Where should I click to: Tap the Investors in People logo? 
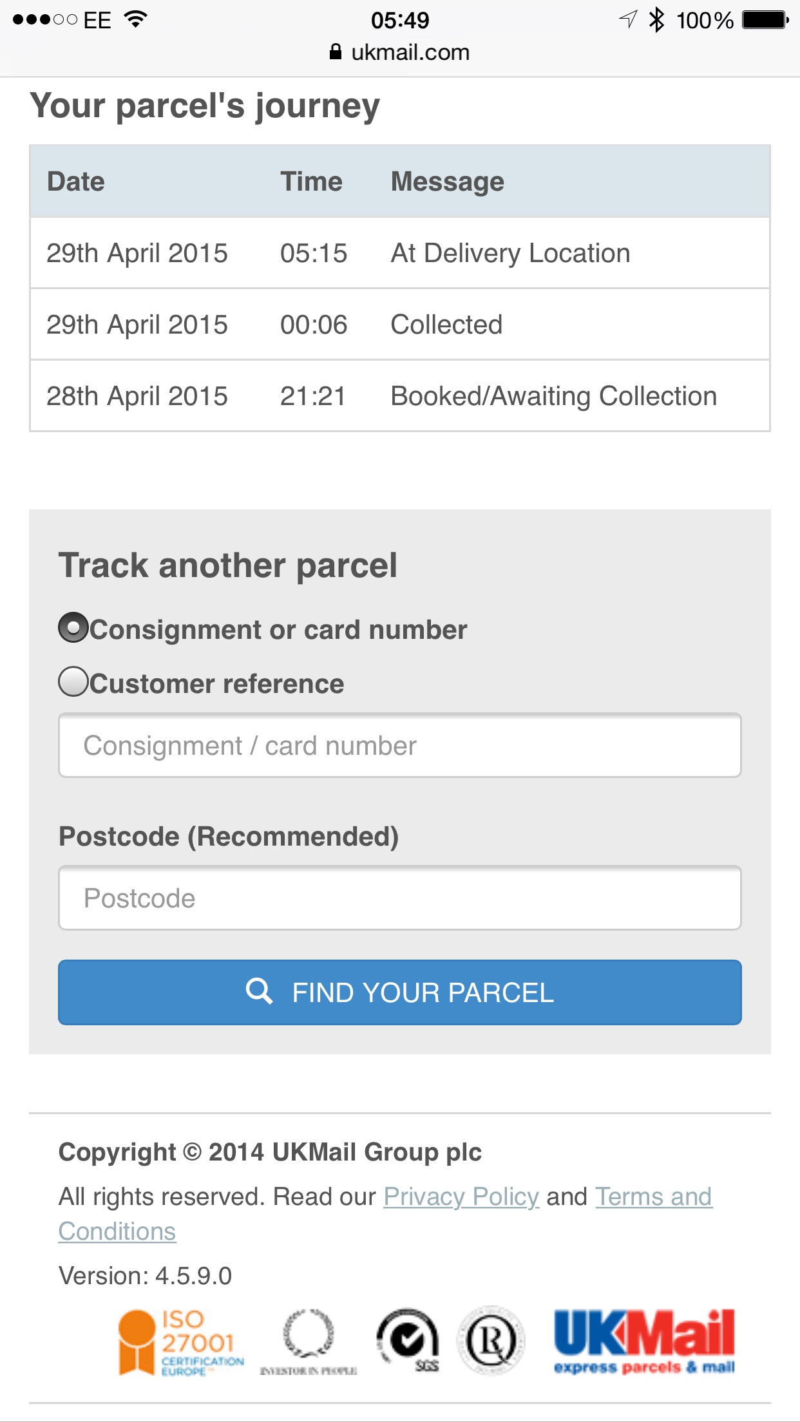click(x=309, y=1343)
